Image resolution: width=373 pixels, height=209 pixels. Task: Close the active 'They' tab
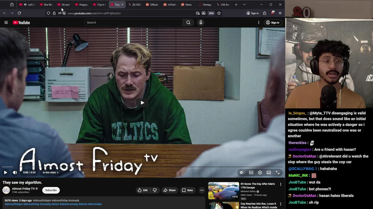(x=122, y=5)
